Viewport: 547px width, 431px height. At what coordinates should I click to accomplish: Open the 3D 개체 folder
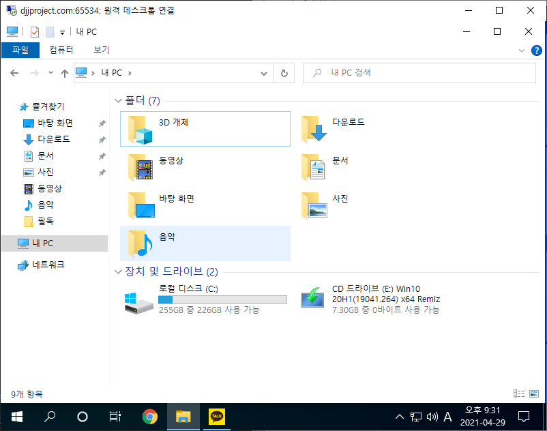(205, 129)
